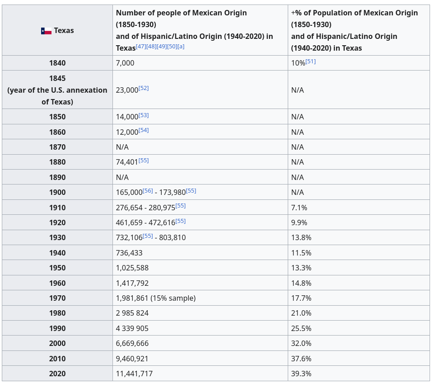Open footnote [a] in the header
Viewport: 435px width, 388px height.
(x=181, y=47)
